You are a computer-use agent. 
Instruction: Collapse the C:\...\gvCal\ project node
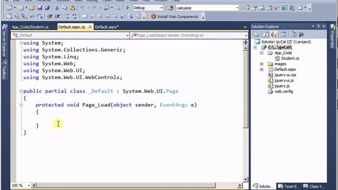coord(255,47)
